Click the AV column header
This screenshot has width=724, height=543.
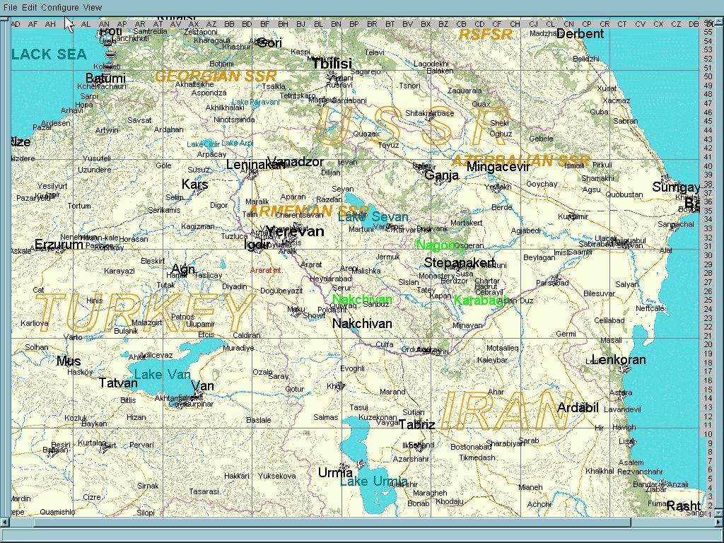175,24
